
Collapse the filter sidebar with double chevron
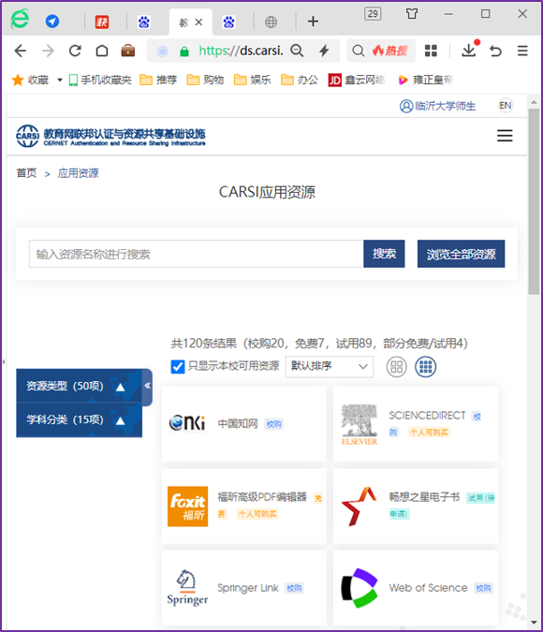coord(148,386)
